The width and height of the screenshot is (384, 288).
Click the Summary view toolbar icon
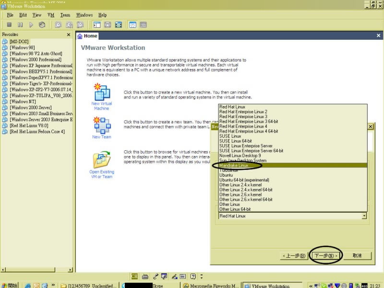pos(132,25)
